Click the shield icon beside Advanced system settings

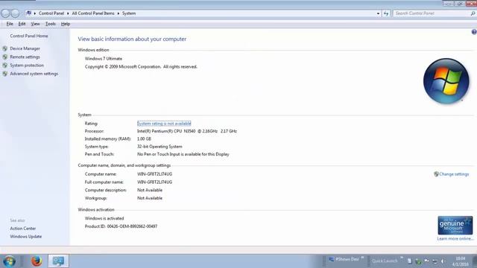click(x=5, y=74)
